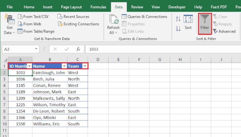The image size is (241, 137).
Task: Open the Team column filter dropdown
Action: click(85, 66)
